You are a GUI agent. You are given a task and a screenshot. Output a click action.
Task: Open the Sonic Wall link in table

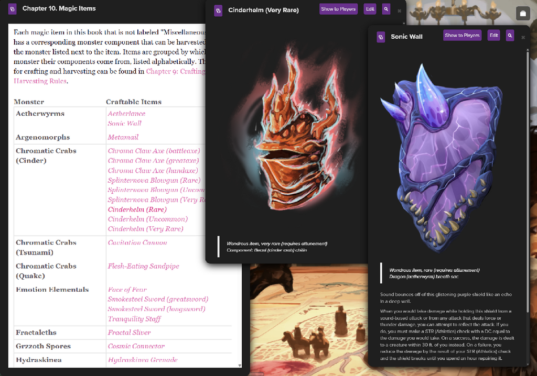[124, 124]
